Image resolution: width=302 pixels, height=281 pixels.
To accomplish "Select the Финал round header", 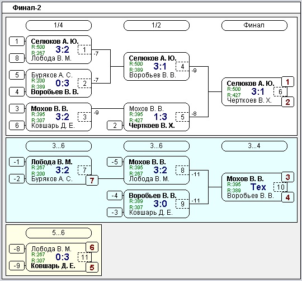I will pos(254,25).
